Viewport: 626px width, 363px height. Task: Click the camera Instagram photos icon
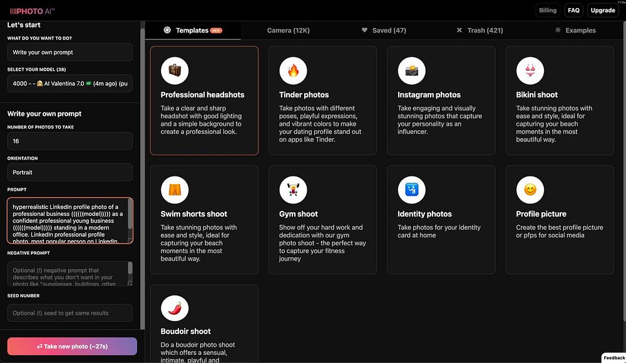pos(411,71)
